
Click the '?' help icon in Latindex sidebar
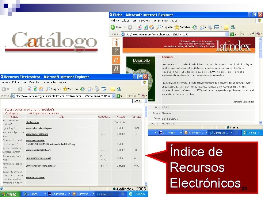pyautogui.click(x=116, y=51)
